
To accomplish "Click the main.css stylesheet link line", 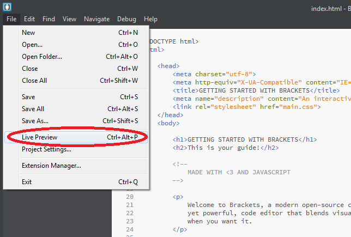I will click(246, 107).
